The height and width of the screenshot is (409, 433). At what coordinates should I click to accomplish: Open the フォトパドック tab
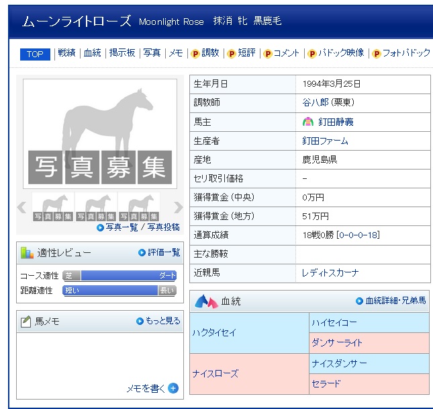click(x=406, y=52)
